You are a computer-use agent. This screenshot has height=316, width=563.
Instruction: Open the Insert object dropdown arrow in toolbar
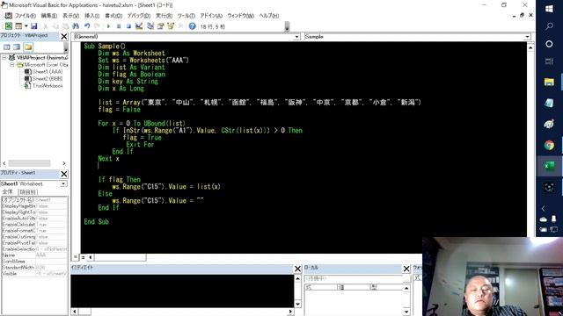click(26, 25)
